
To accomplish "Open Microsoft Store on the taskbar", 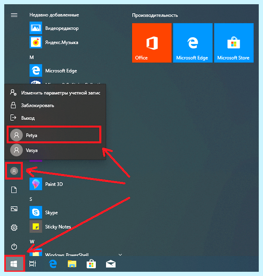I will 91,264.
